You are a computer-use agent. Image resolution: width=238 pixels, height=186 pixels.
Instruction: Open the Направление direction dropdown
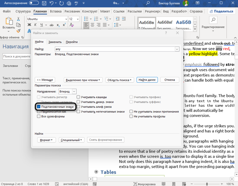[x=67, y=91]
